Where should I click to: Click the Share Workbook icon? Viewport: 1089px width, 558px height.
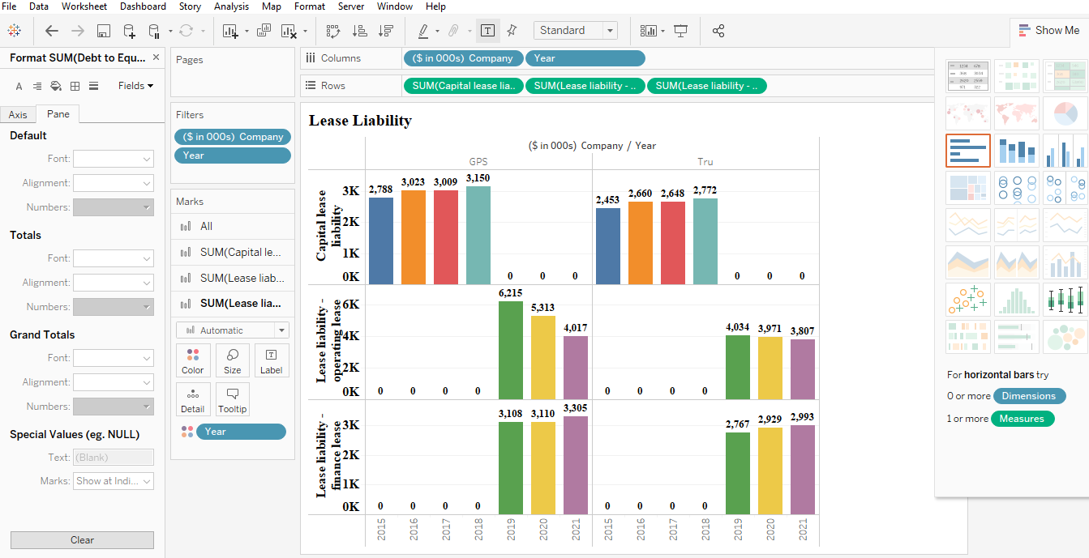coord(718,30)
